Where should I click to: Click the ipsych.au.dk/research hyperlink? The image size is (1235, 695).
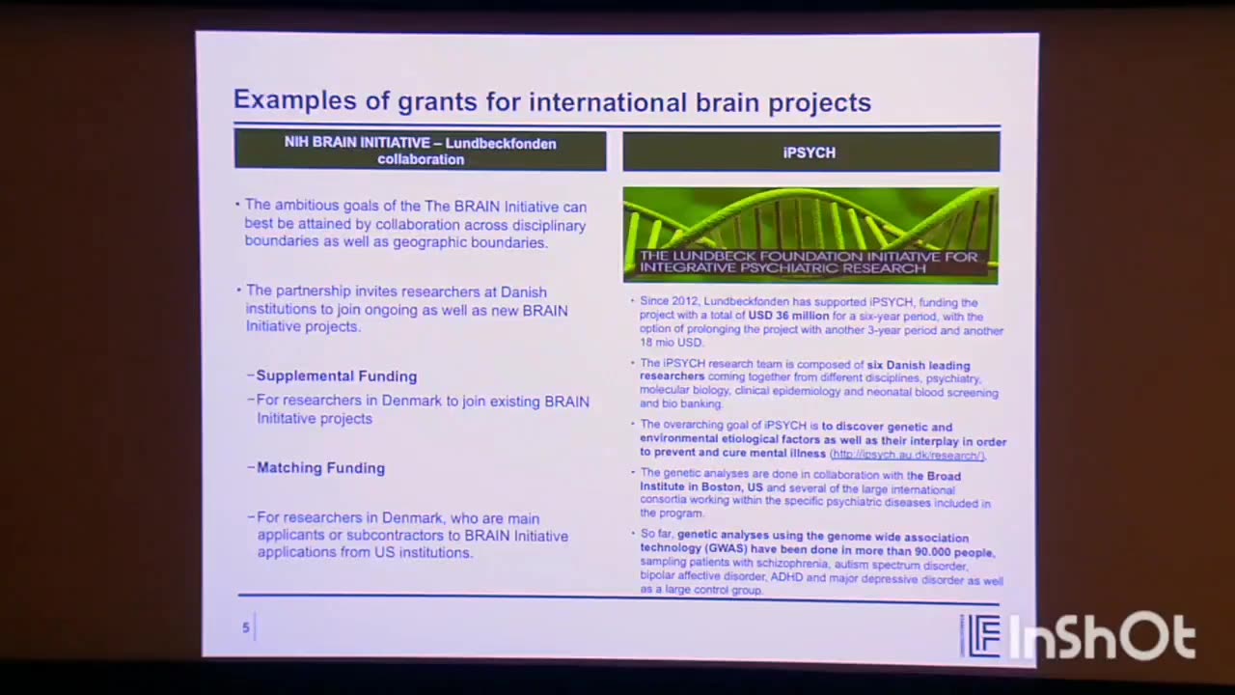[907, 455]
